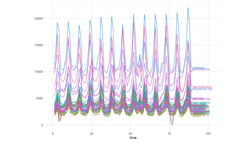Image resolution: width=252 pixels, height=146 pixels.
Task: Click the highest blue peak above 20000
Action: (188, 8)
